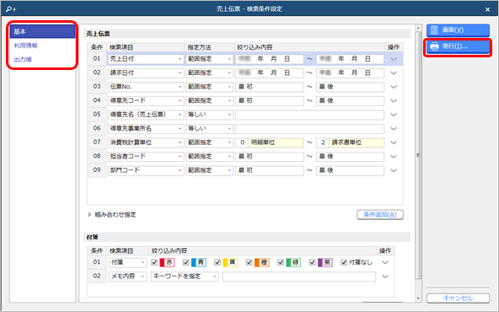Click operation chevron for row 04 得意先コード

tap(394, 101)
